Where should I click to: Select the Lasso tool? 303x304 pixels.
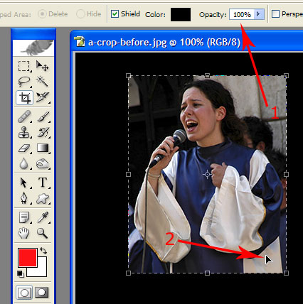[24, 82]
